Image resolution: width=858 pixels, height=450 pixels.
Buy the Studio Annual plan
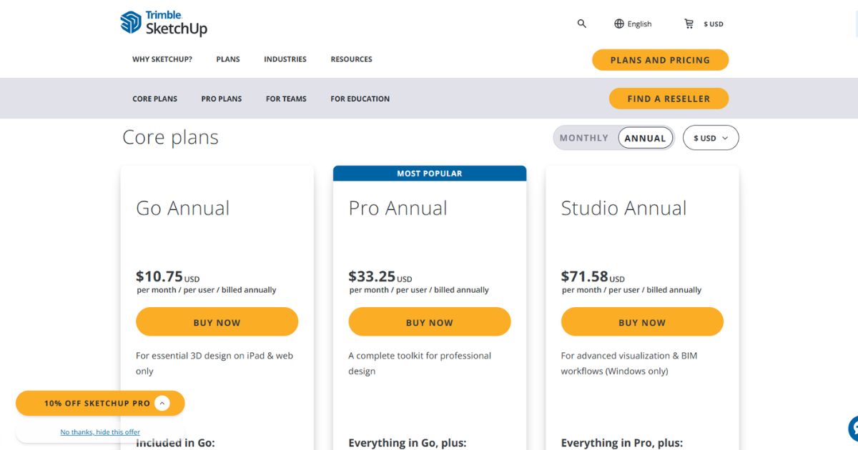tap(642, 322)
